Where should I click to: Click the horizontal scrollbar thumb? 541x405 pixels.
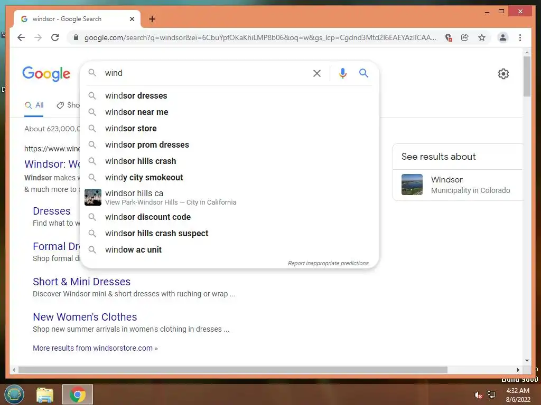coord(233,370)
